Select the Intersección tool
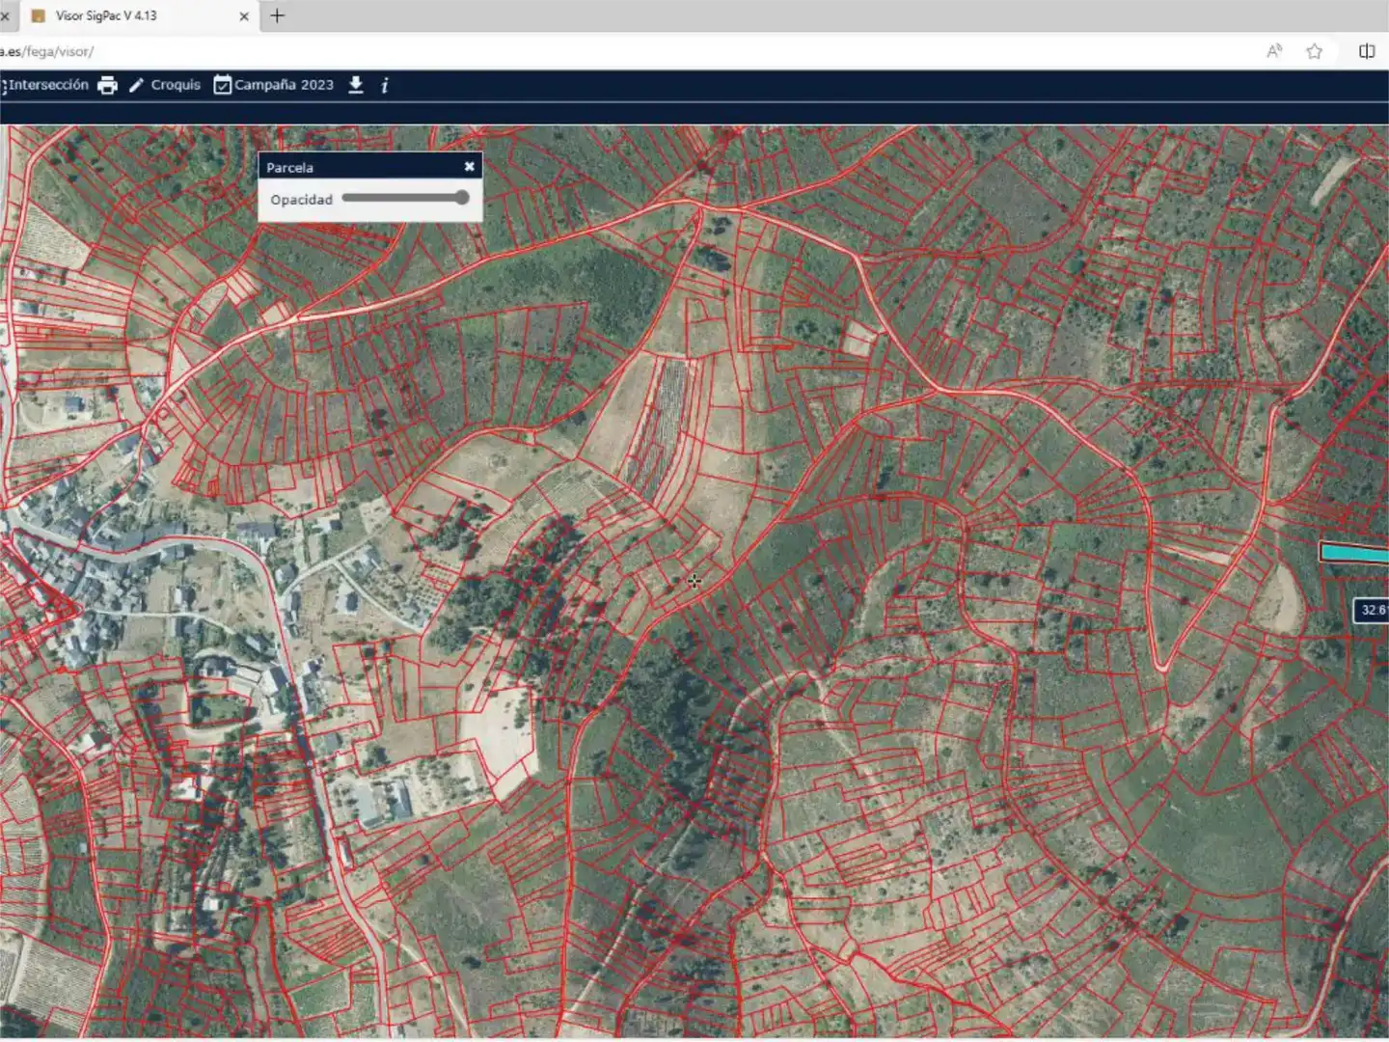The height and width of the screenshot is (1042, 1389). coord(44,85)
